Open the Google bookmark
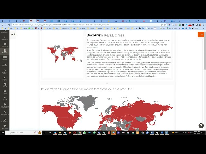Viewport: 206px width, 154px height. [x=149, y=28]
